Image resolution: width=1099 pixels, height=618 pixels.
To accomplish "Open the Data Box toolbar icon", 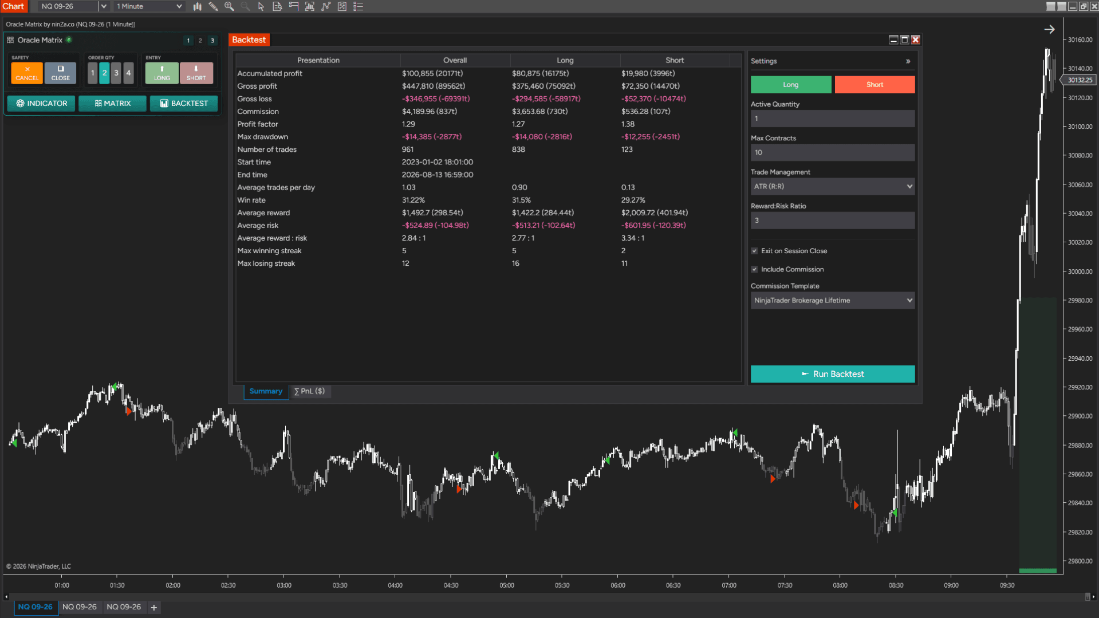I will 277,6.
